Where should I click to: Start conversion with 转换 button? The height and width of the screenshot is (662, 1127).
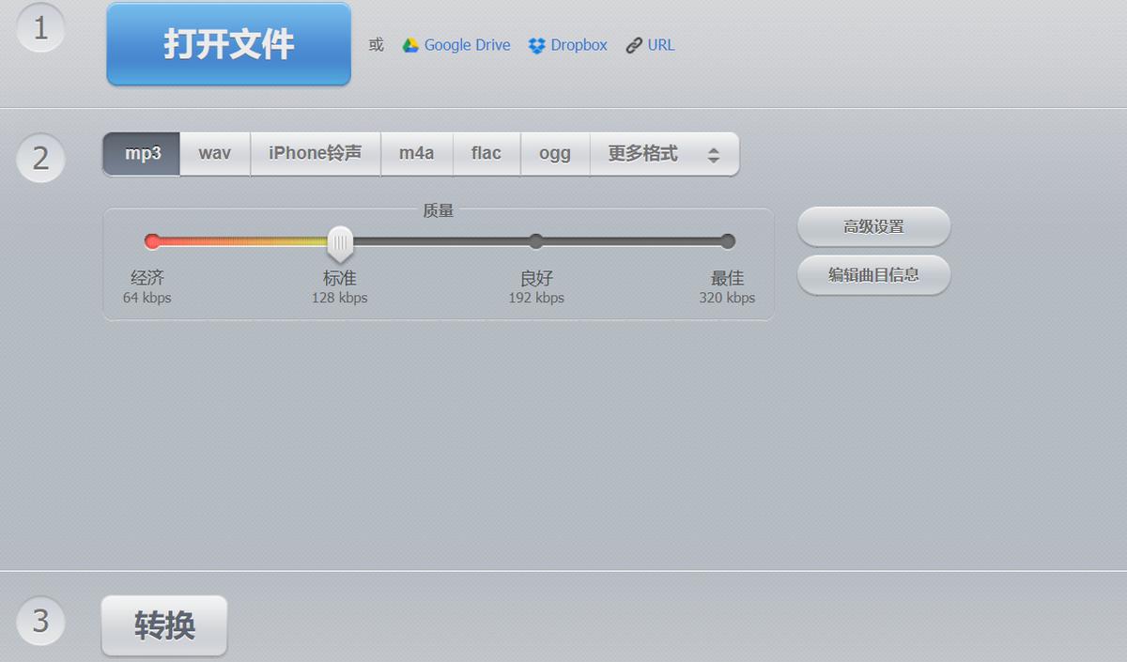tap(163, 625)
